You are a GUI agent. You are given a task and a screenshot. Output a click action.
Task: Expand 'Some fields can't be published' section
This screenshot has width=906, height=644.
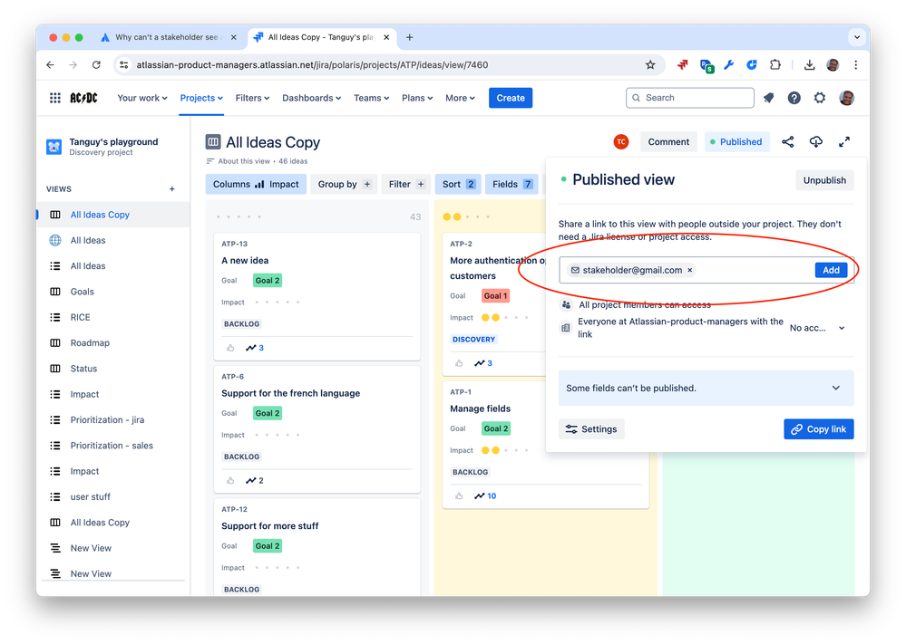pos(706,389)
